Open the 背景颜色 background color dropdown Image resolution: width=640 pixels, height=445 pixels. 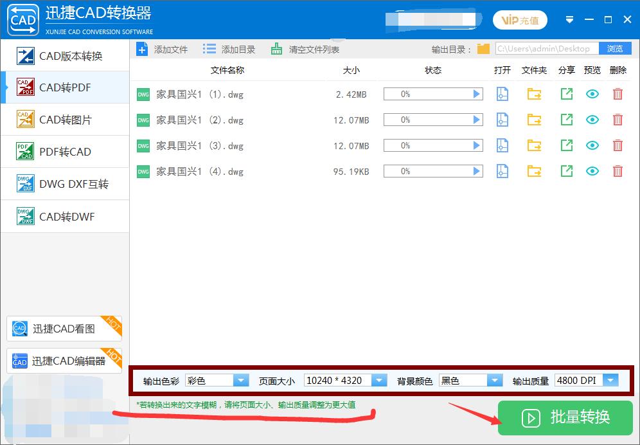point(494,380)
